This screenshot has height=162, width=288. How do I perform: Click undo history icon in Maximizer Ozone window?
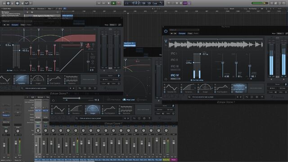pos(247,97)
